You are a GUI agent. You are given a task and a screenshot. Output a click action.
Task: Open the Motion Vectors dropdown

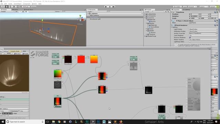point(203,40)
